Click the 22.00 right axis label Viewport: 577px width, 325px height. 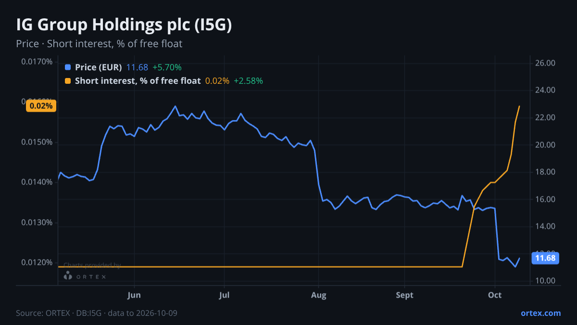545,117
